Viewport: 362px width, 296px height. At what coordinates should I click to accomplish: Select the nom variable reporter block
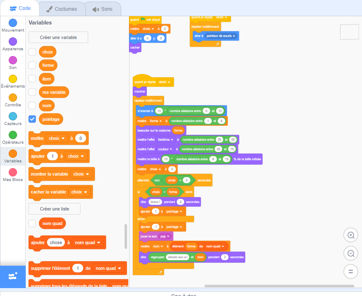[47, 105]
